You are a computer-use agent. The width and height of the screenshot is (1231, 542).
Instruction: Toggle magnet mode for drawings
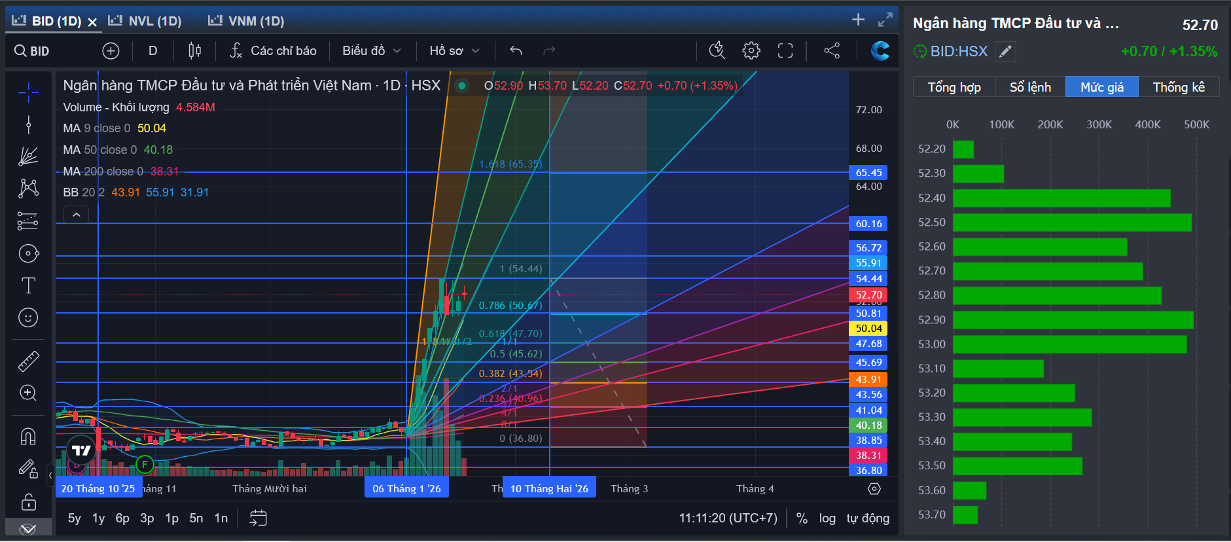(28, 436)
